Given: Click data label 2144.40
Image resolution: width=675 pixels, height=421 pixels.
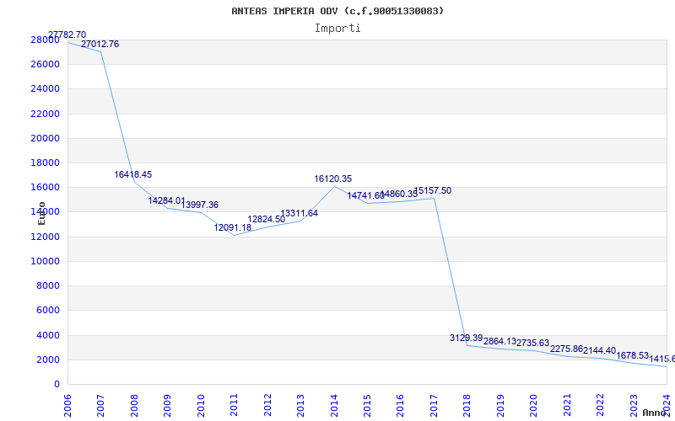Looking at the screenshot, I should coord(600,350).
